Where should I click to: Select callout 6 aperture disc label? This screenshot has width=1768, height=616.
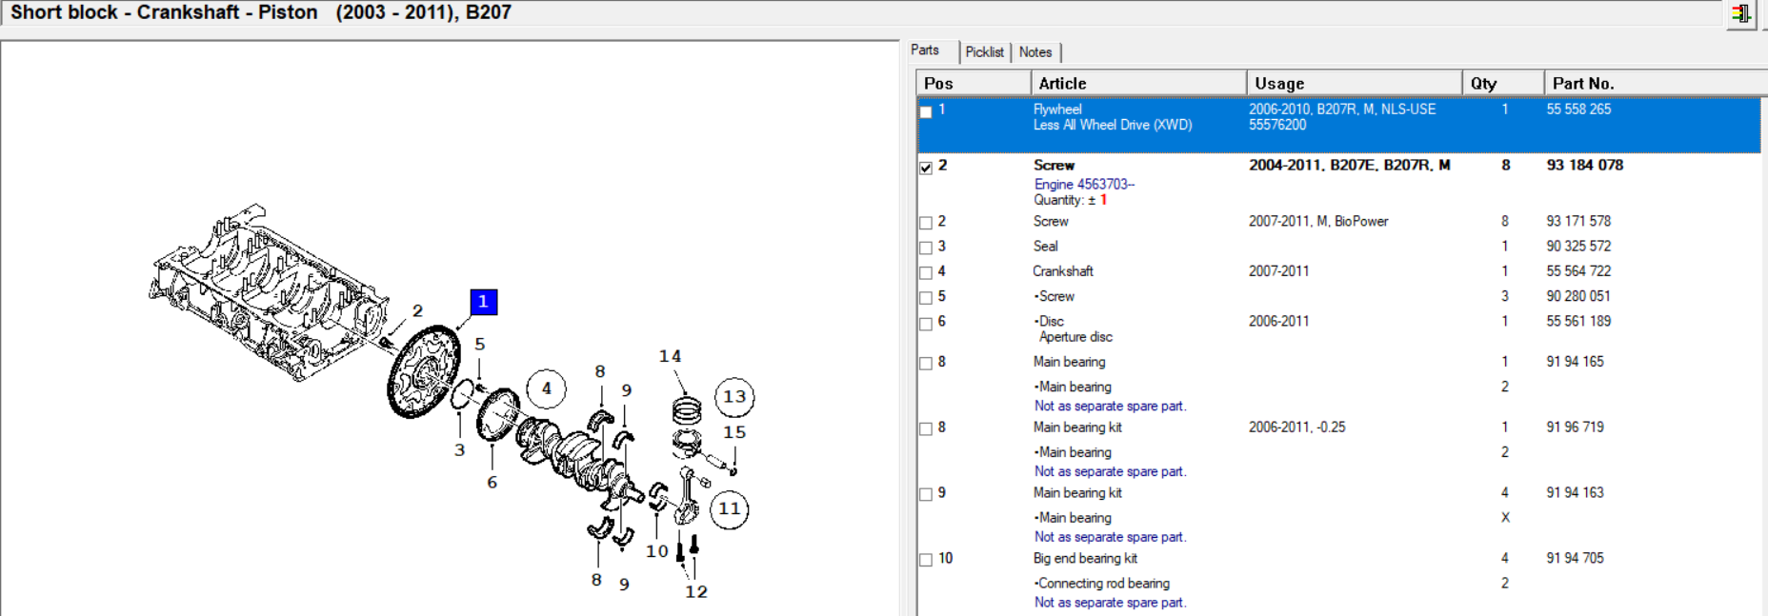[x=492, y=482]
